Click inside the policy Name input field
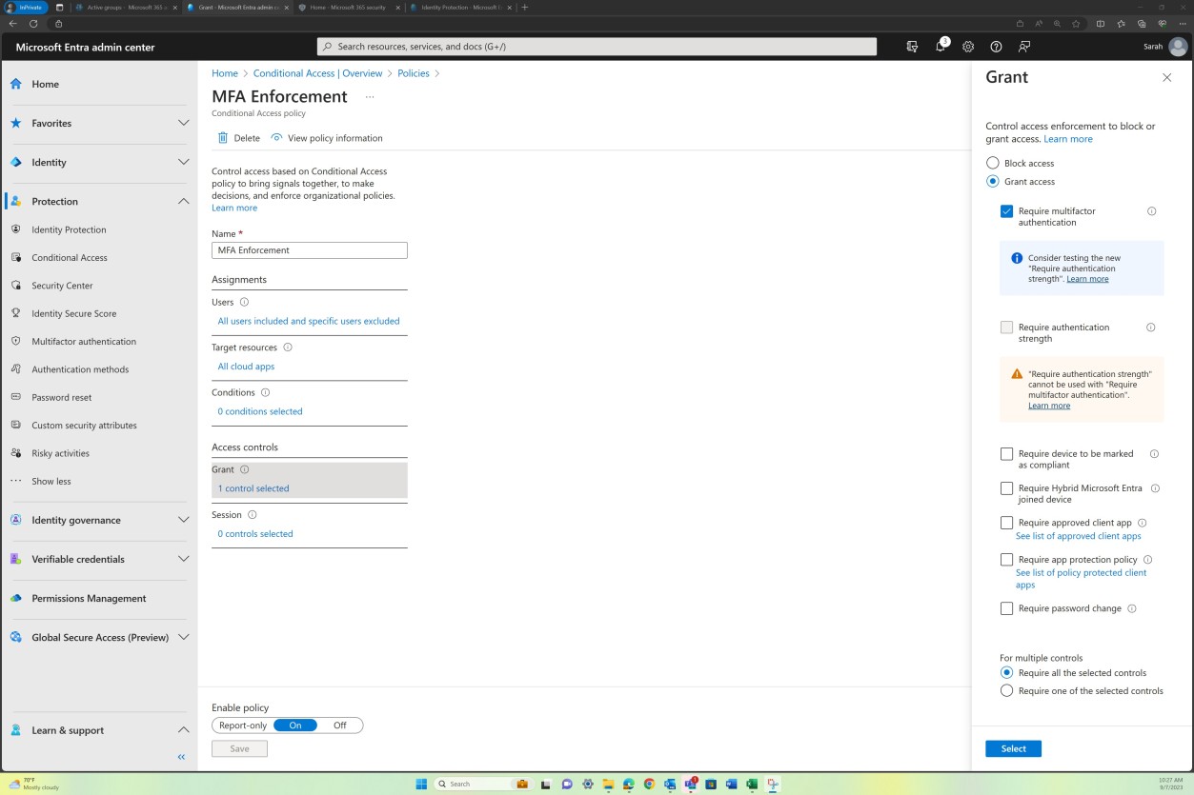This screenshot has height=795, width=1194. point(309,249)
